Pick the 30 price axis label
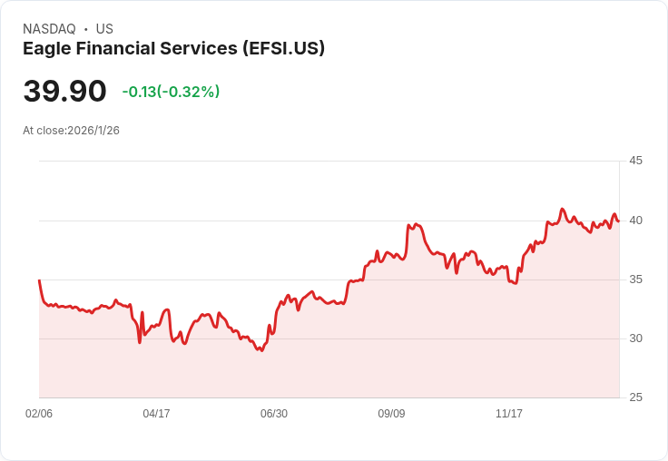This screenshot has height=461, width=668. coord(635,338)
